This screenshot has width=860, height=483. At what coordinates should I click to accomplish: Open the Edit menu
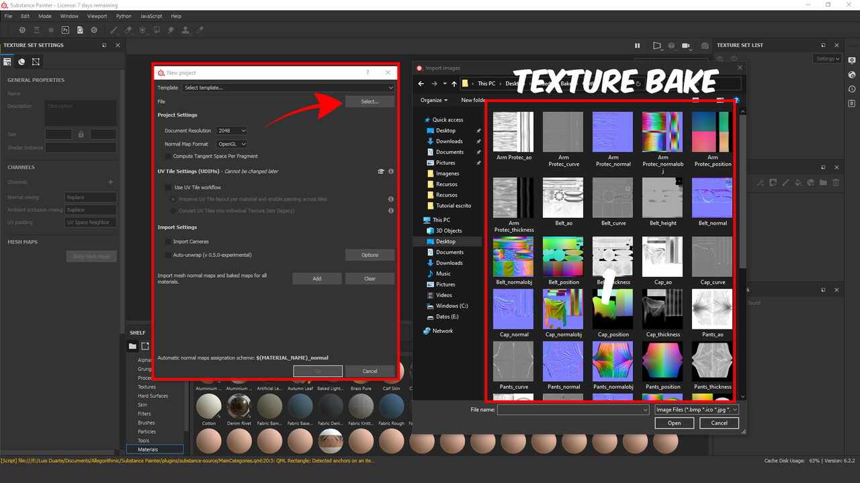click(25, 16)
